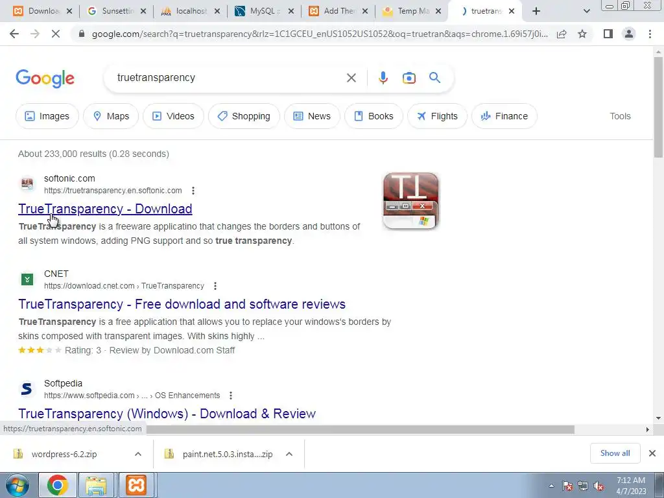Image resolution: width=664 pixels, height=498 pixels.
Task: Open Action Center flag icon
Action: point(567,486)
